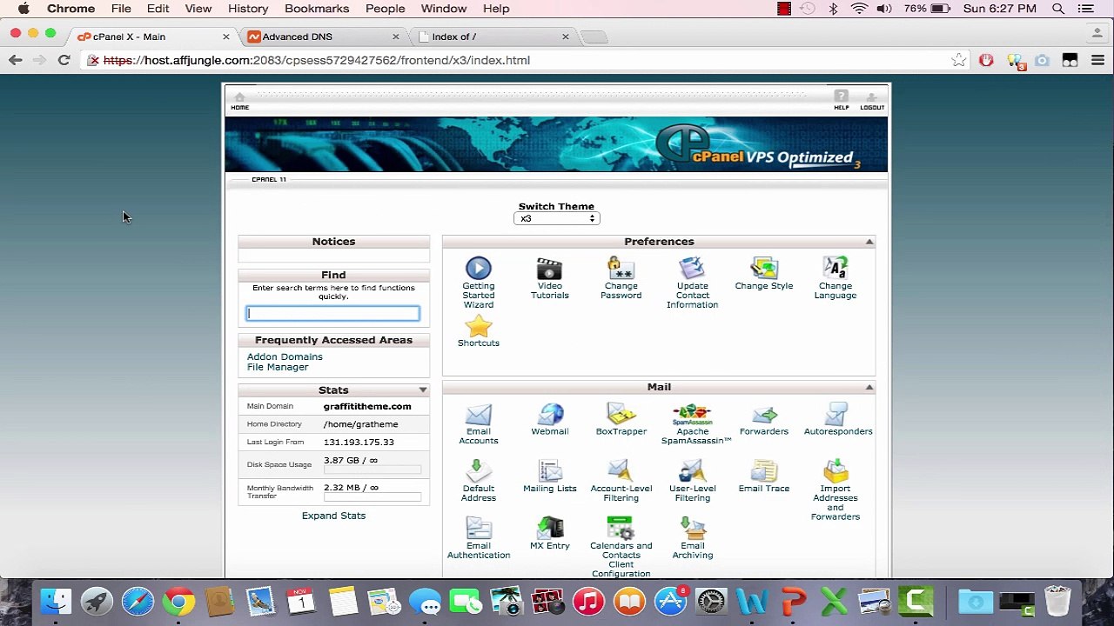
Task: Reload the current page
Action: pos(64,60)
